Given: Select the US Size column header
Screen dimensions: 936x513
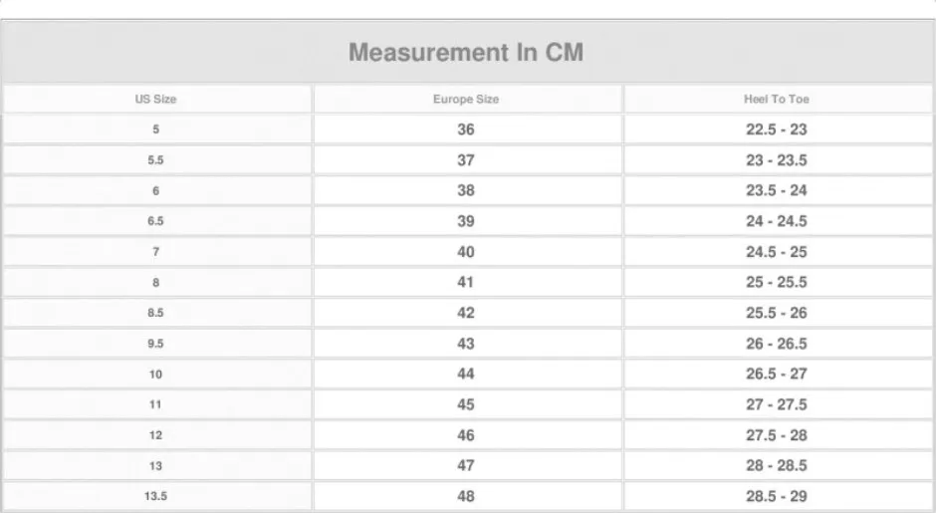Looking at the screenshot, I should tap(156, 100).
